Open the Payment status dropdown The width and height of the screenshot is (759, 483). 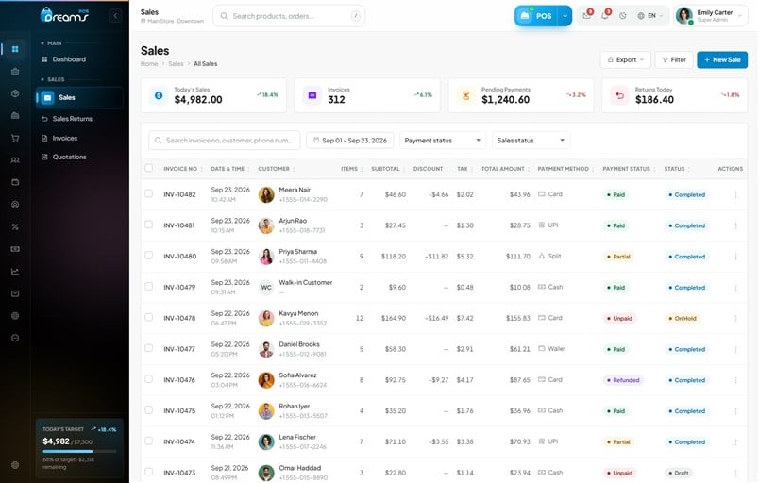point(443,141)
